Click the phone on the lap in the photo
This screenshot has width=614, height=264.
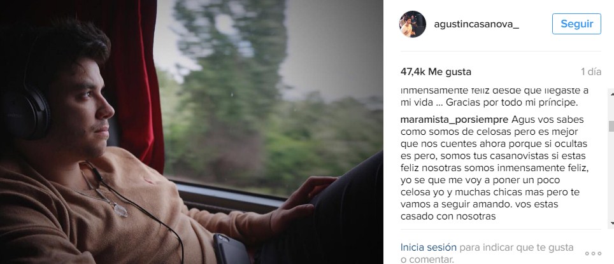[x=231, y=248]
